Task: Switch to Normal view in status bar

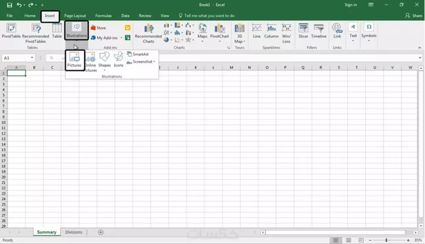Action: click(336, 240)
